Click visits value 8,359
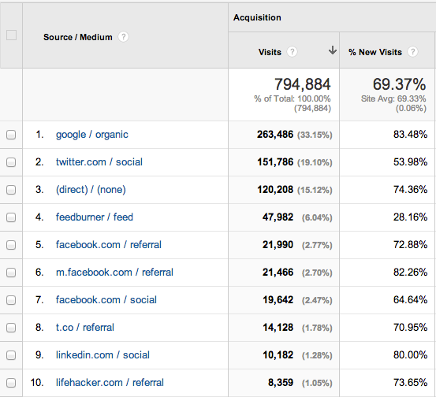Image resolution: width=436 pixels, height=397 pixels. click(281, 383)
